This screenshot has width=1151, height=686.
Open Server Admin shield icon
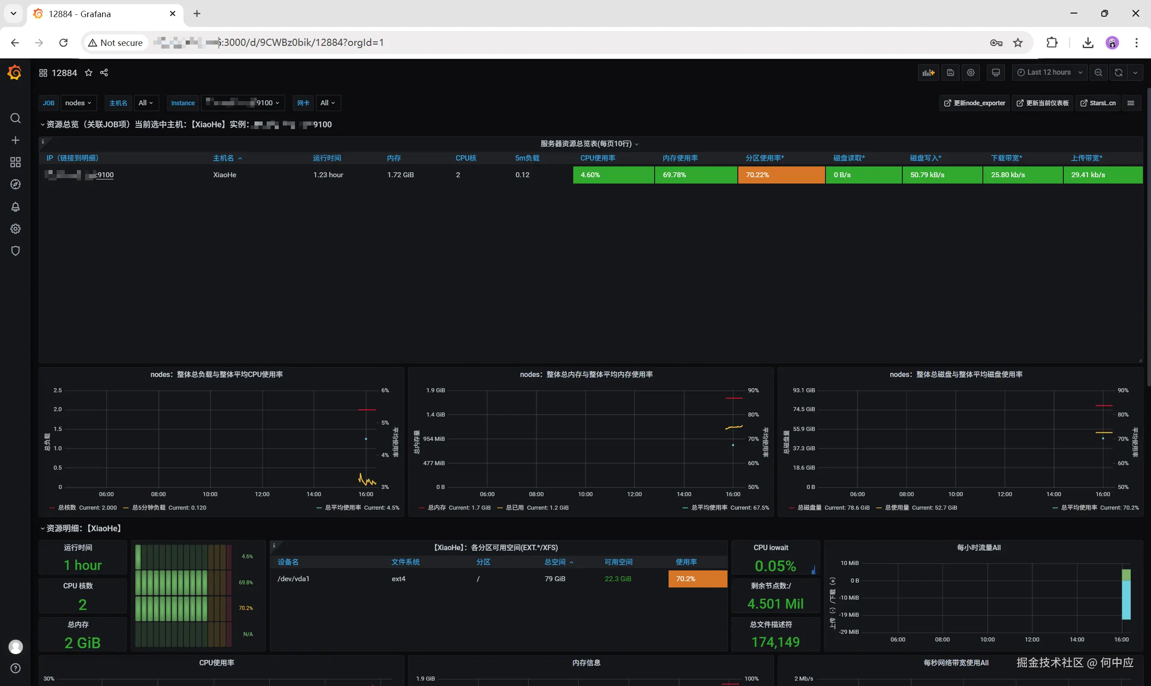15,251
